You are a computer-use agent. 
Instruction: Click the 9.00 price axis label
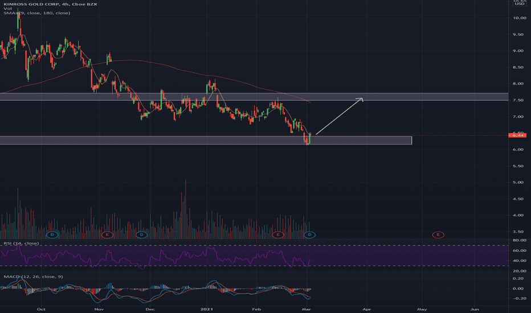coord(519,51)
